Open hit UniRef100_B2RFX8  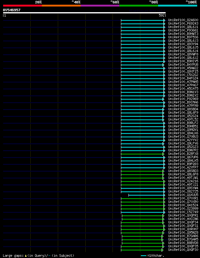[x=183, y=154]
